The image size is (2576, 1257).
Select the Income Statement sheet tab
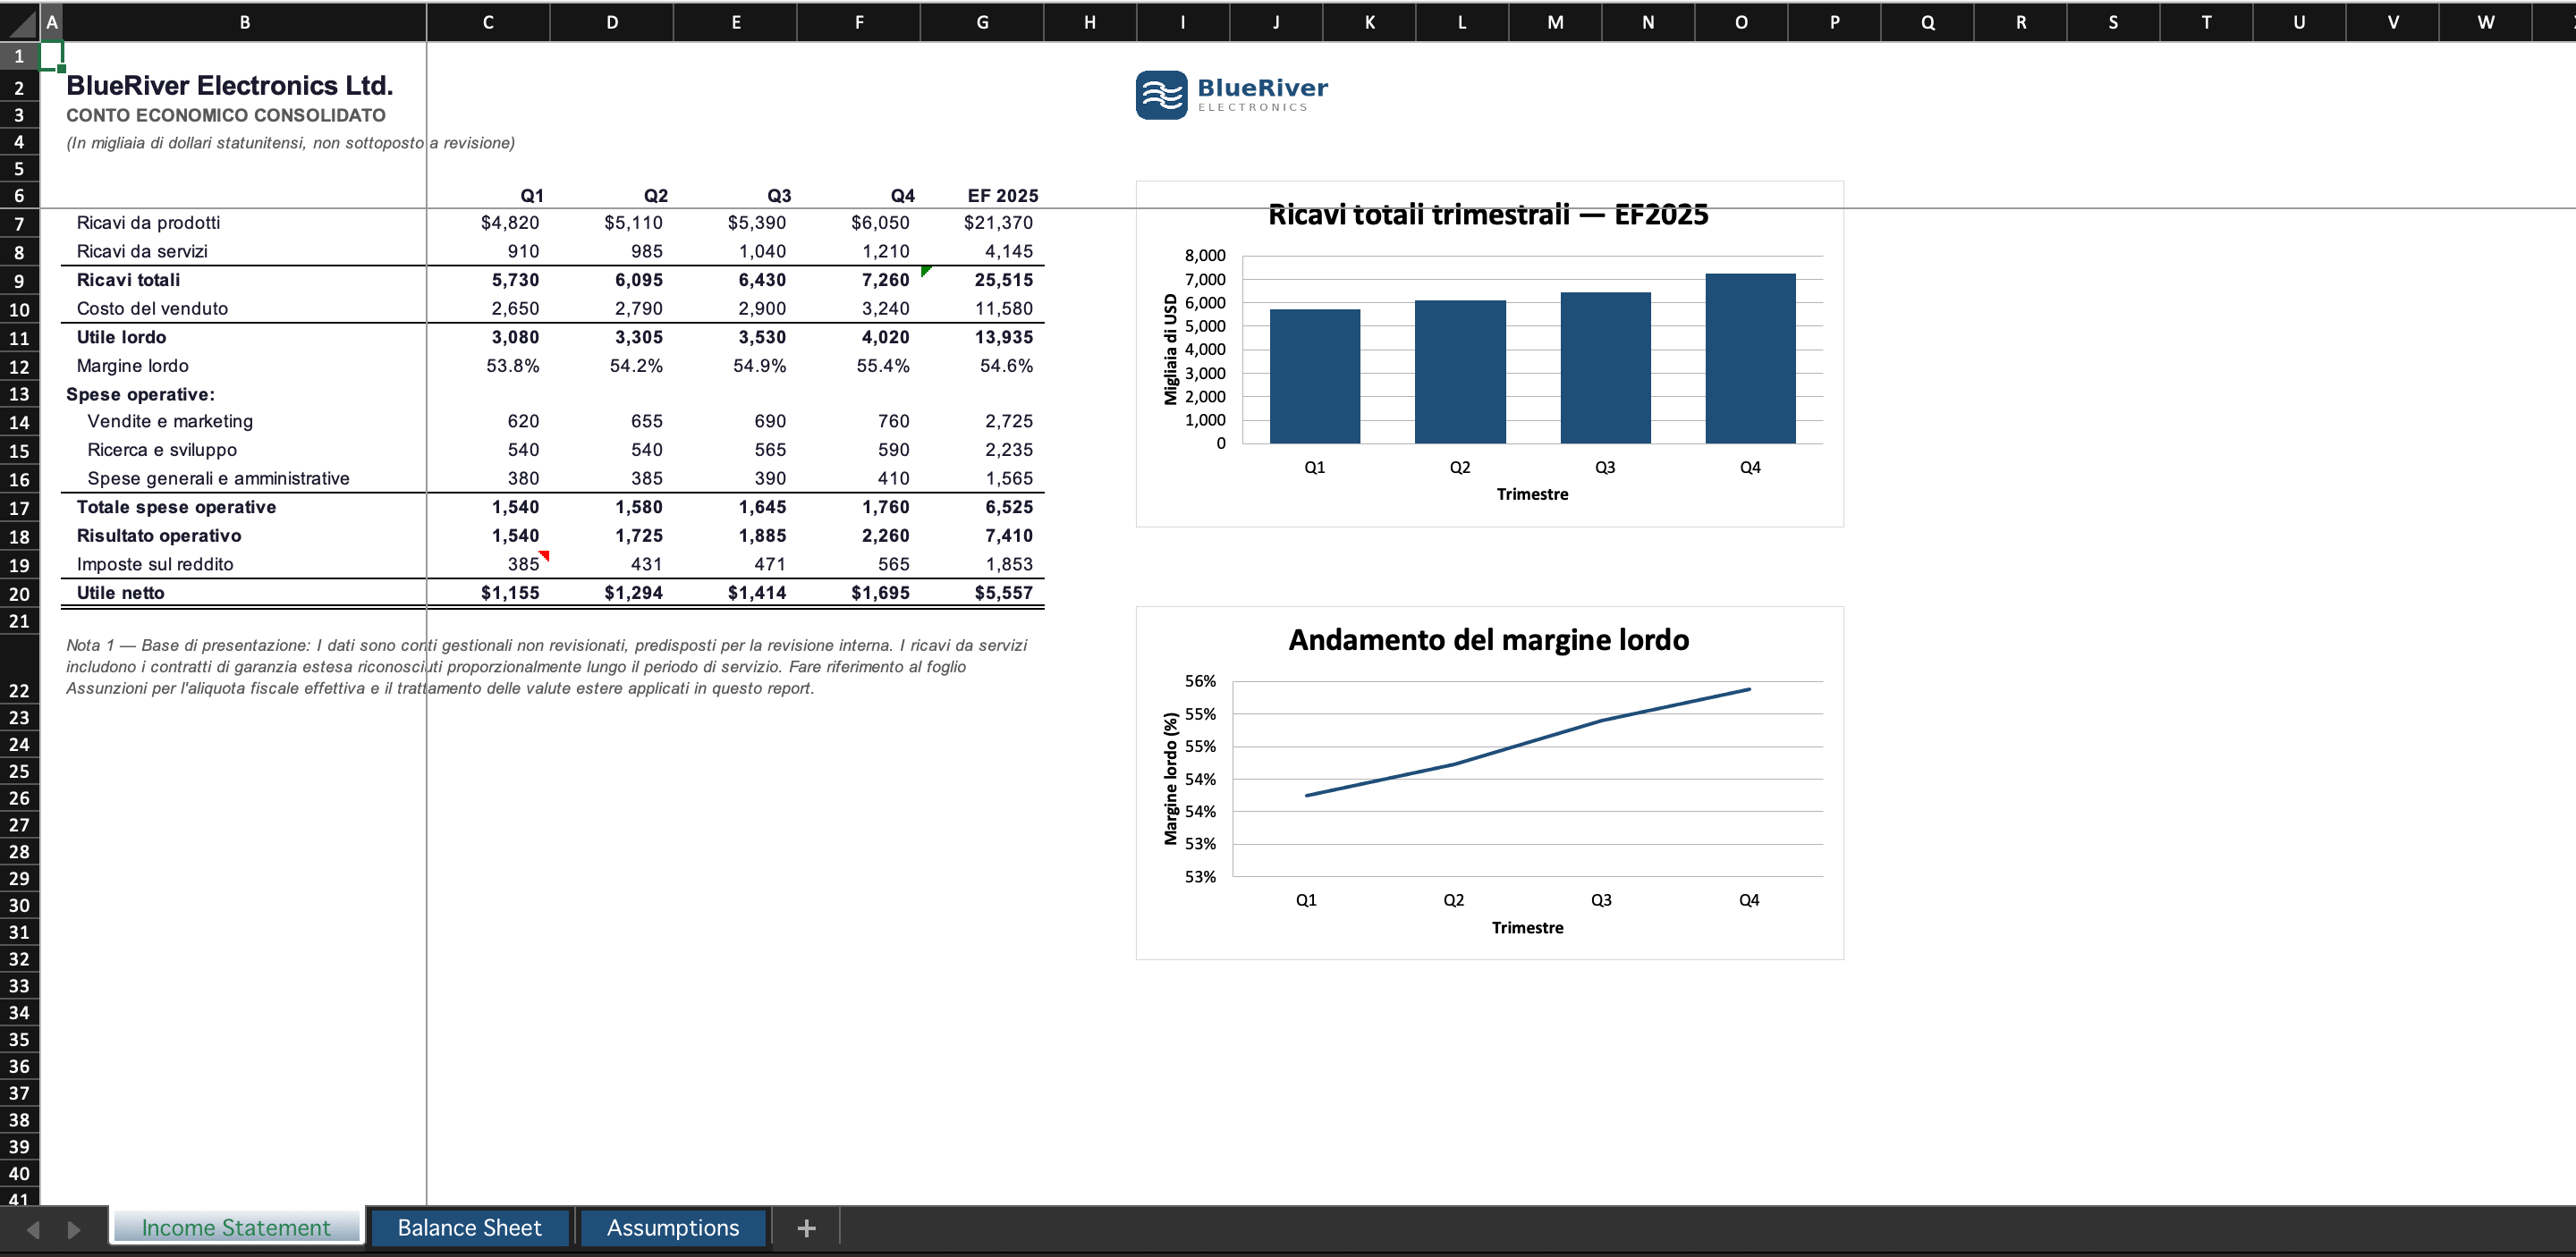236,1227
